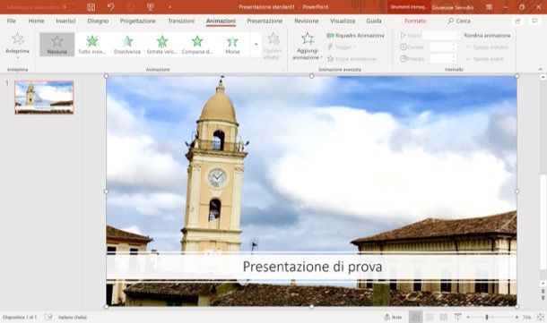The width and height of the screenshot is (547, 323).
Task: Click the 71% zoom level
Action: pos(526,317)
